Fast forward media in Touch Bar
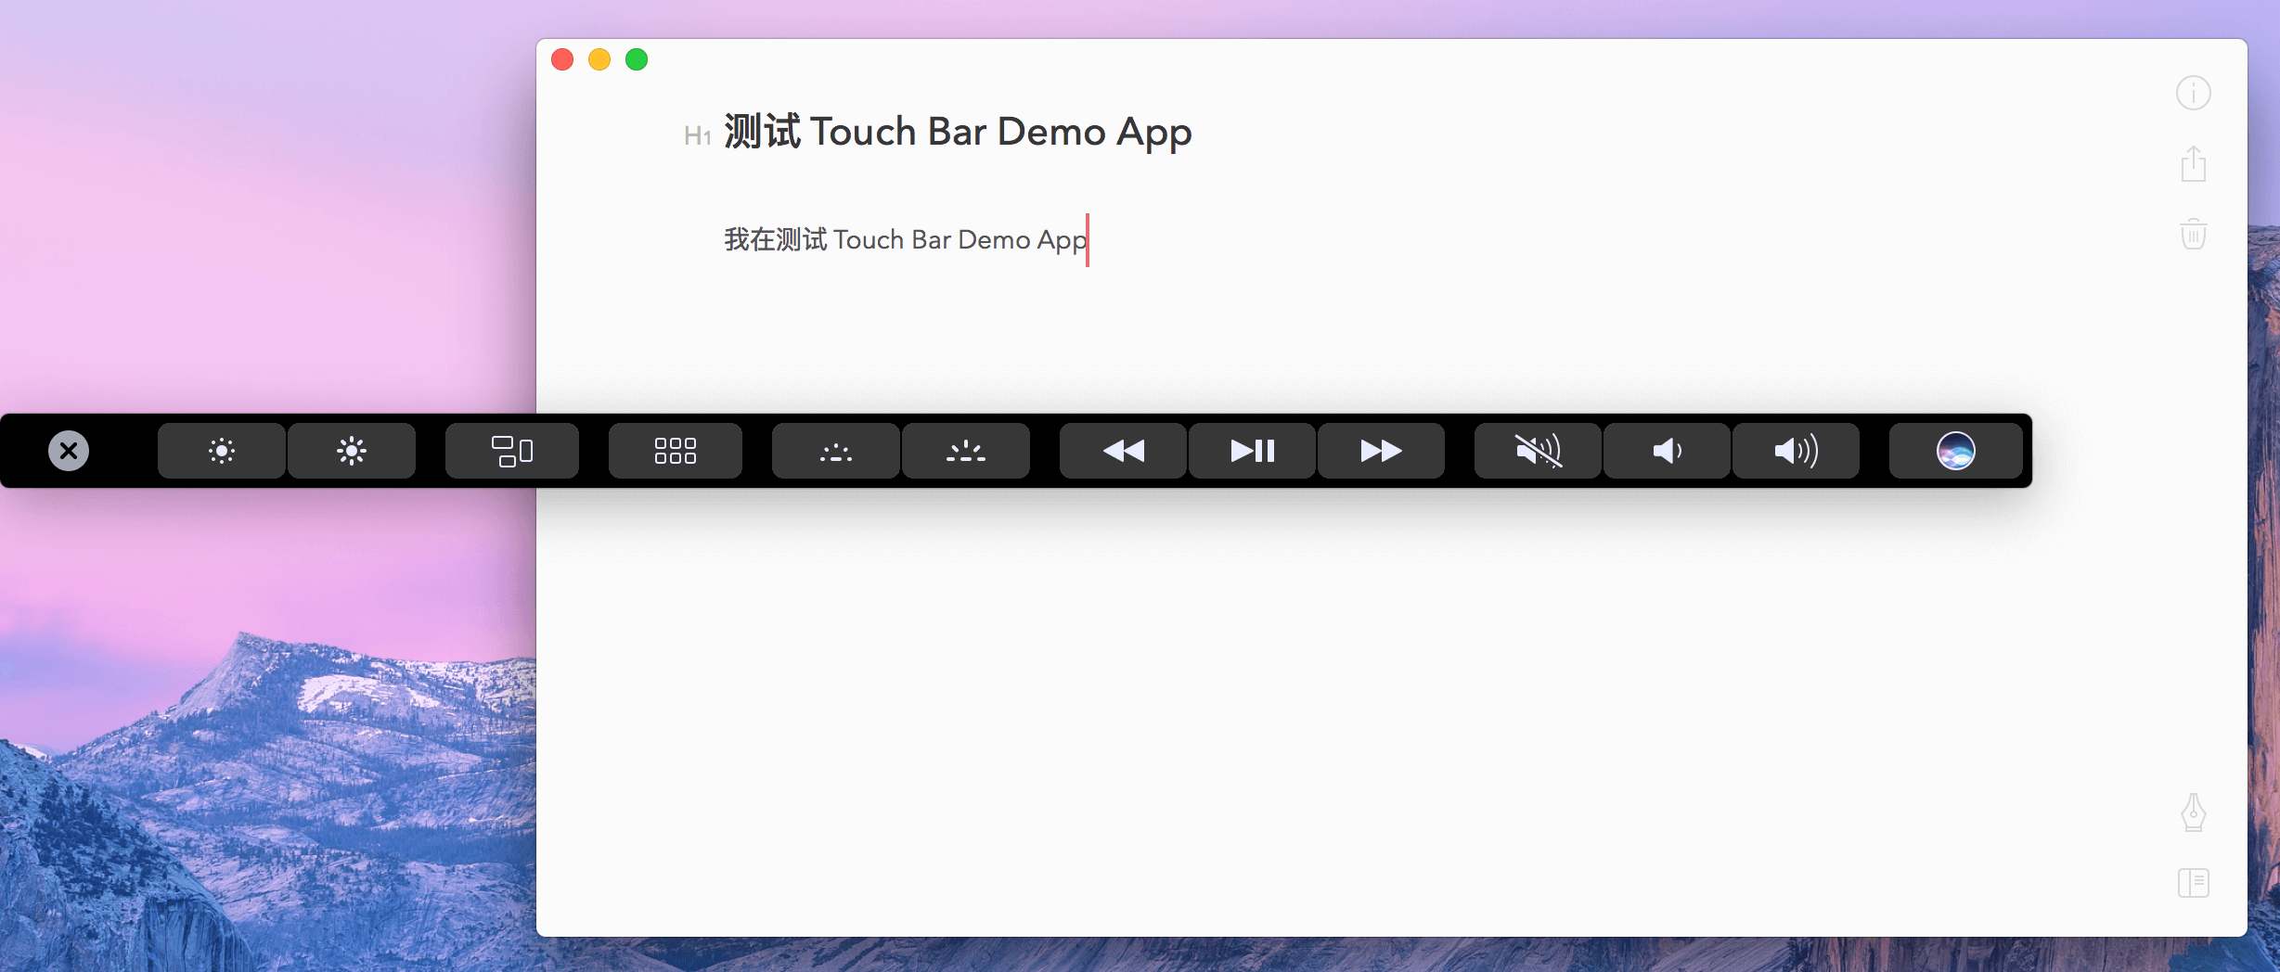2280x972 pixels. 1381,451
